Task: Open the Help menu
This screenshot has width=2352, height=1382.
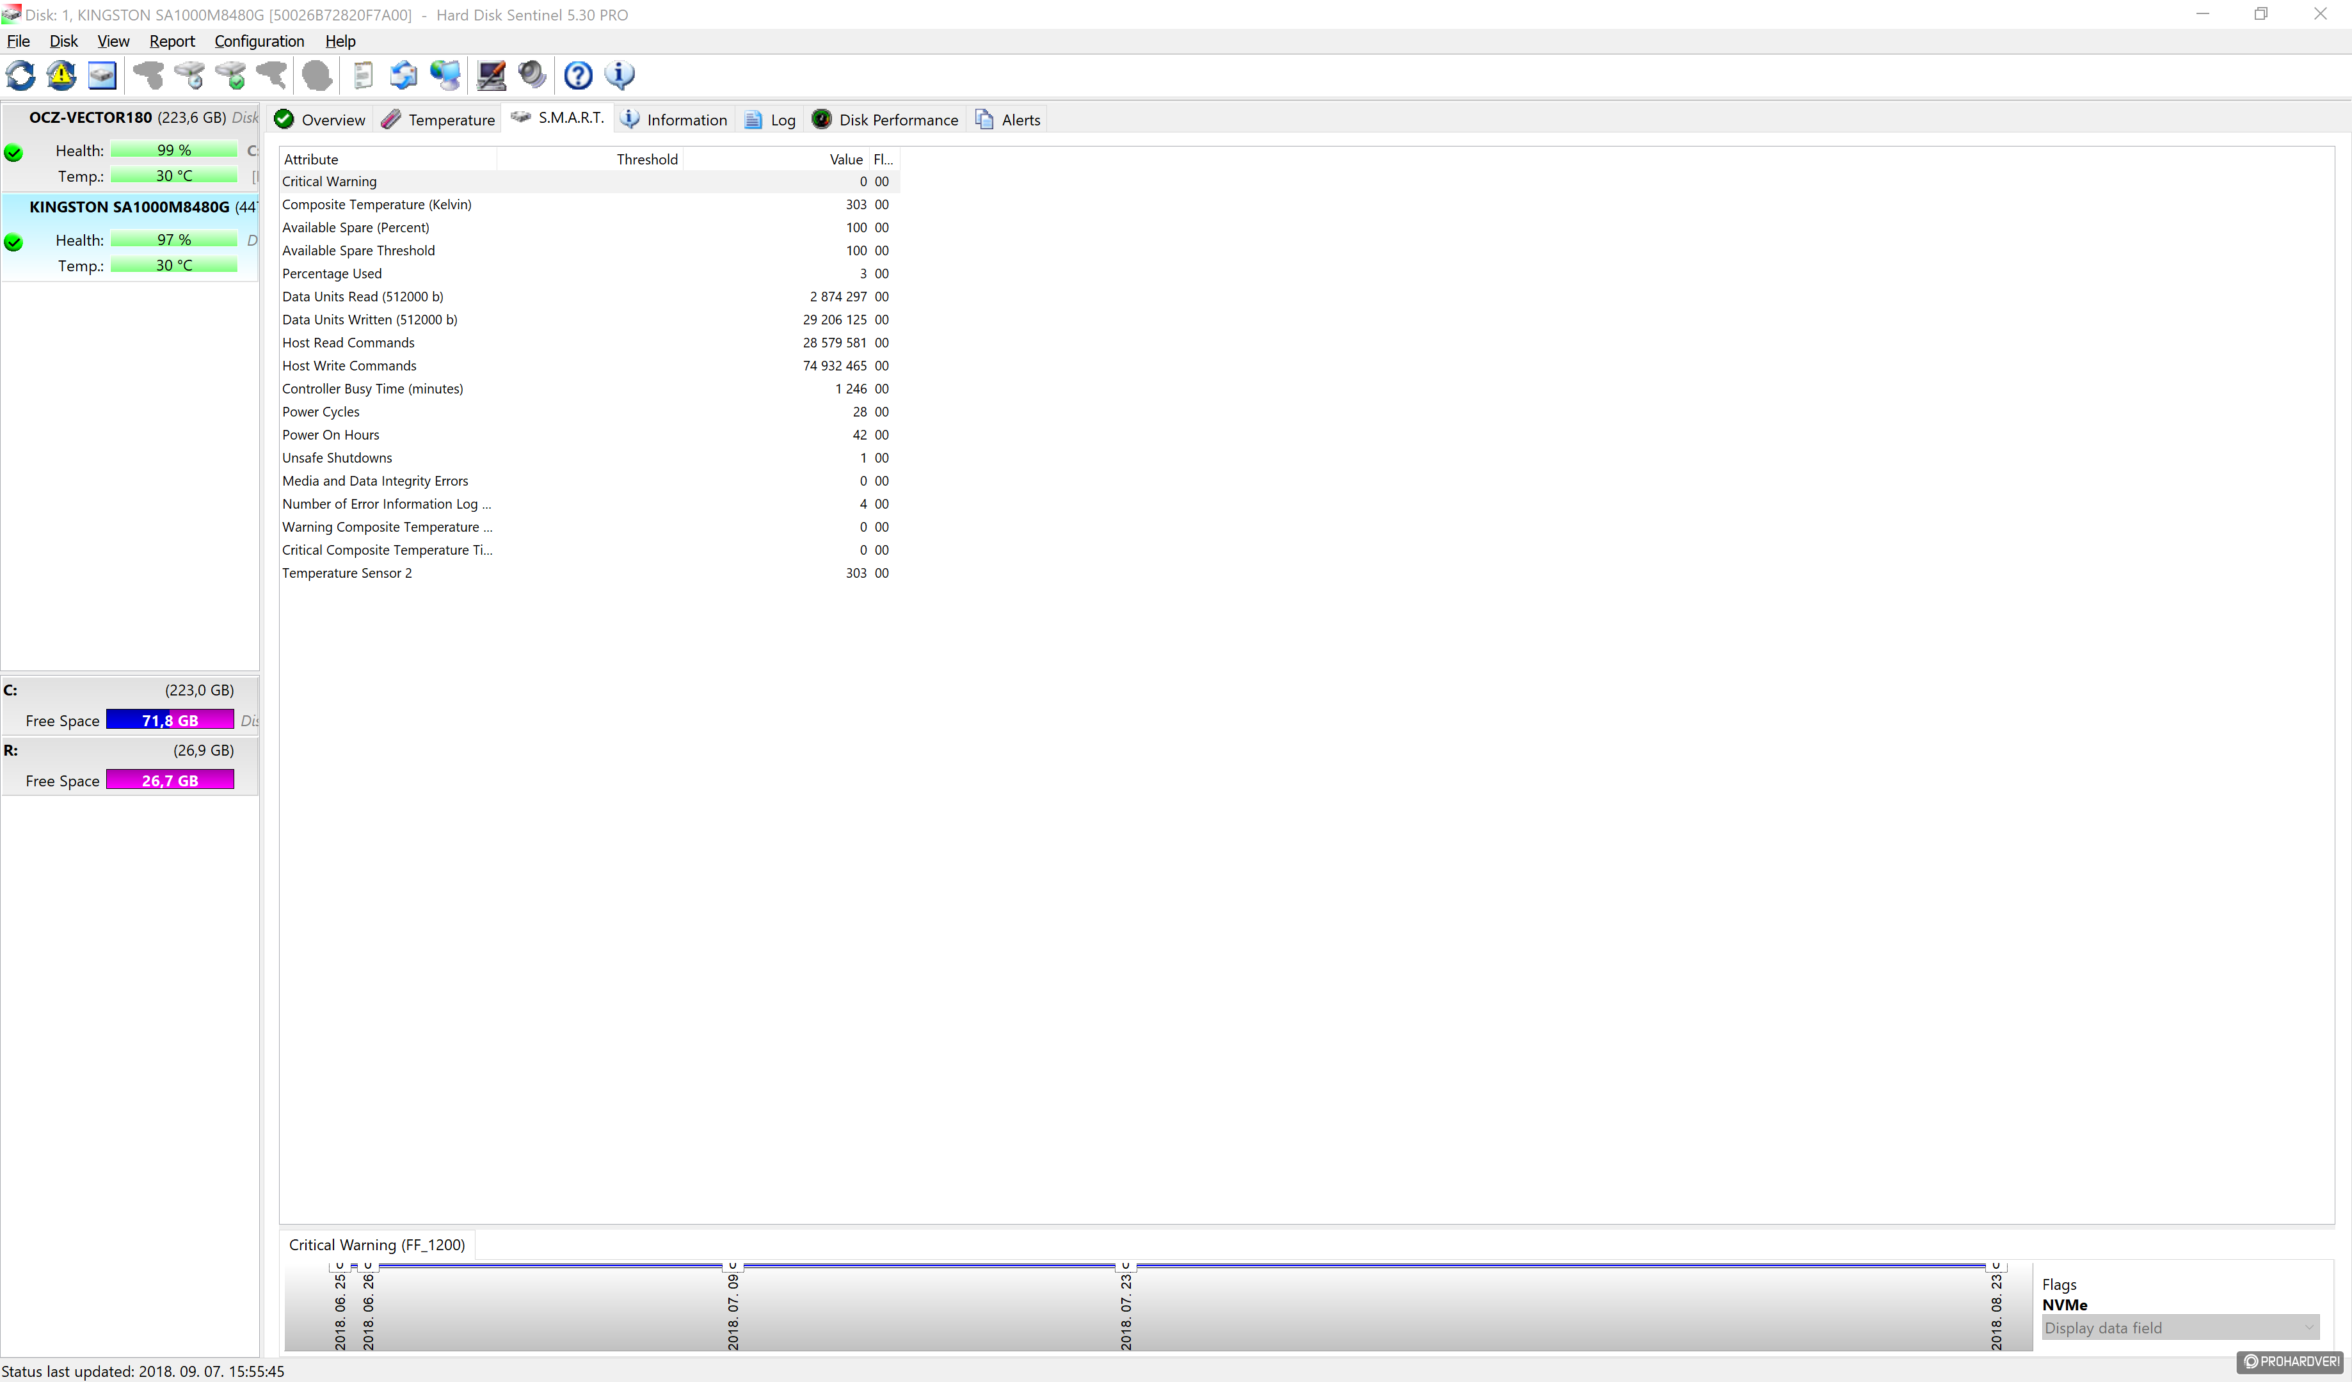Action: 340,41
